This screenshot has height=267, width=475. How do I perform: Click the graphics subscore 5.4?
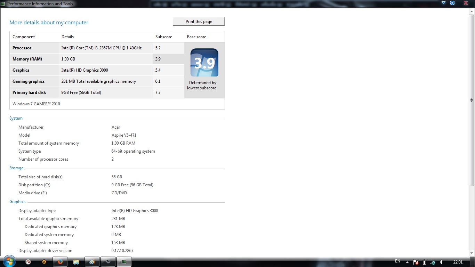[158, 70]
